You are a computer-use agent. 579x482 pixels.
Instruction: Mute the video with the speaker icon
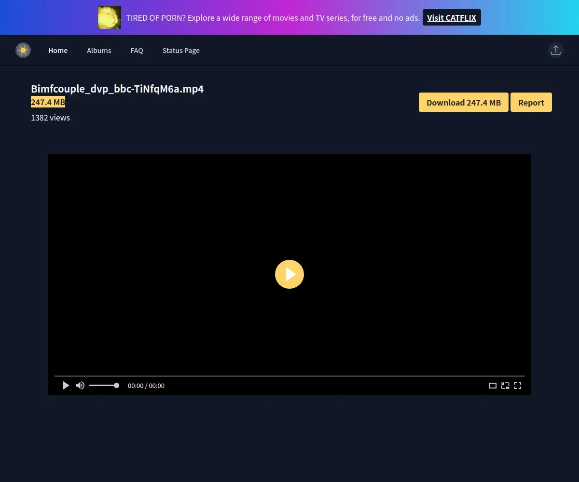[80, 386]
